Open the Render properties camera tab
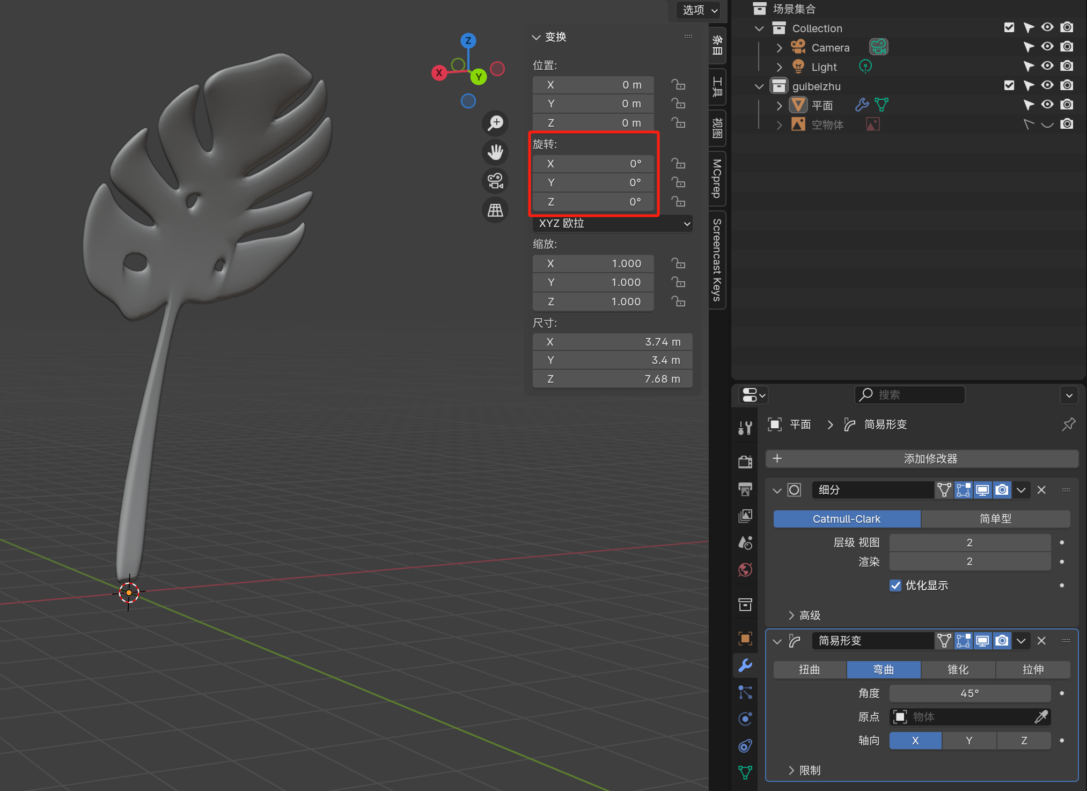 coord(745,462)
